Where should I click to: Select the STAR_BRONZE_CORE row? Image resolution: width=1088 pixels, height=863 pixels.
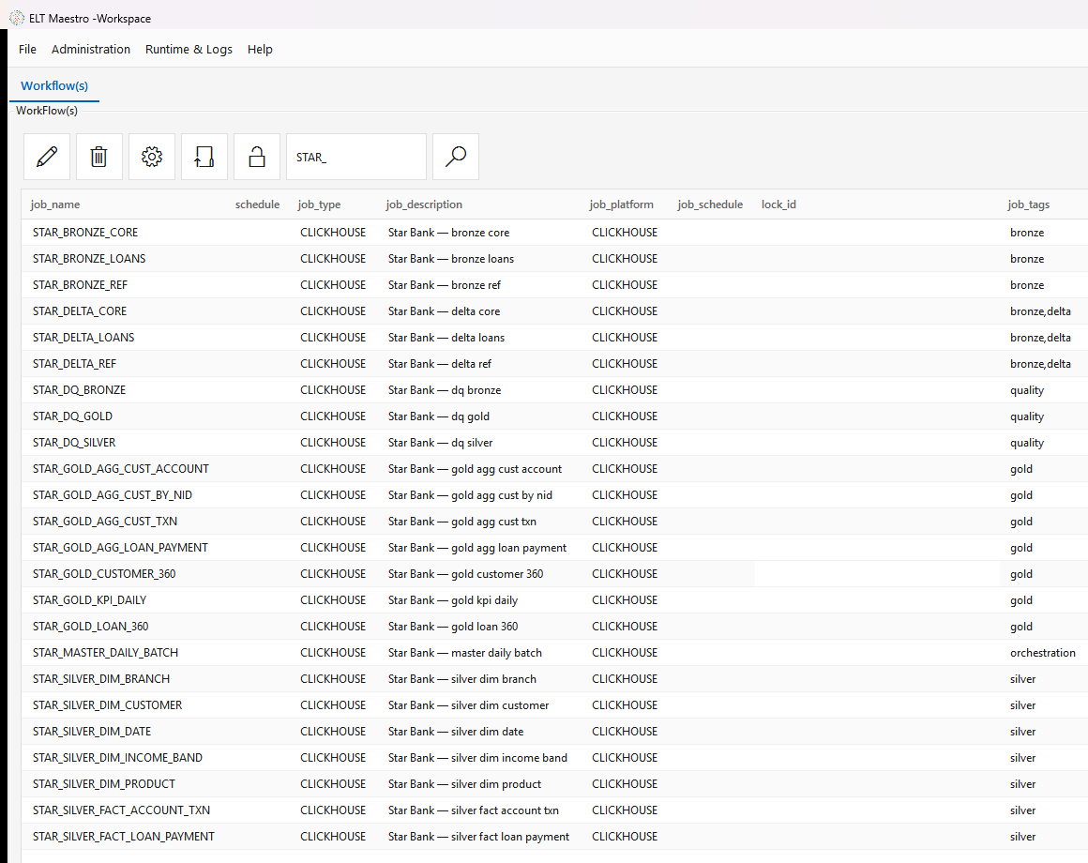coord(554,233)
